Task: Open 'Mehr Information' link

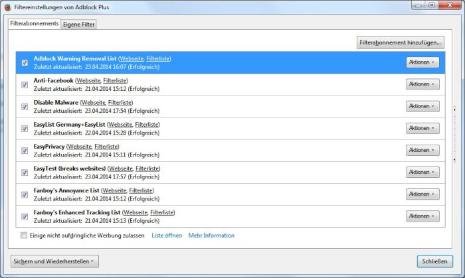Action: (211, 236)
